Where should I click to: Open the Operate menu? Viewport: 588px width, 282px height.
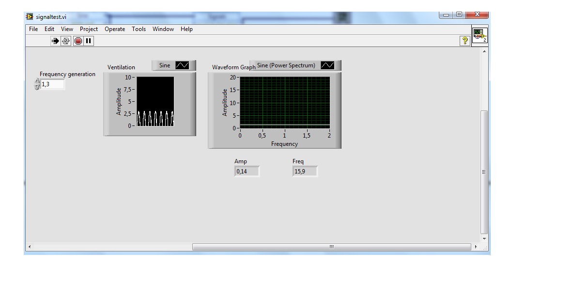[x=115, y=29]
